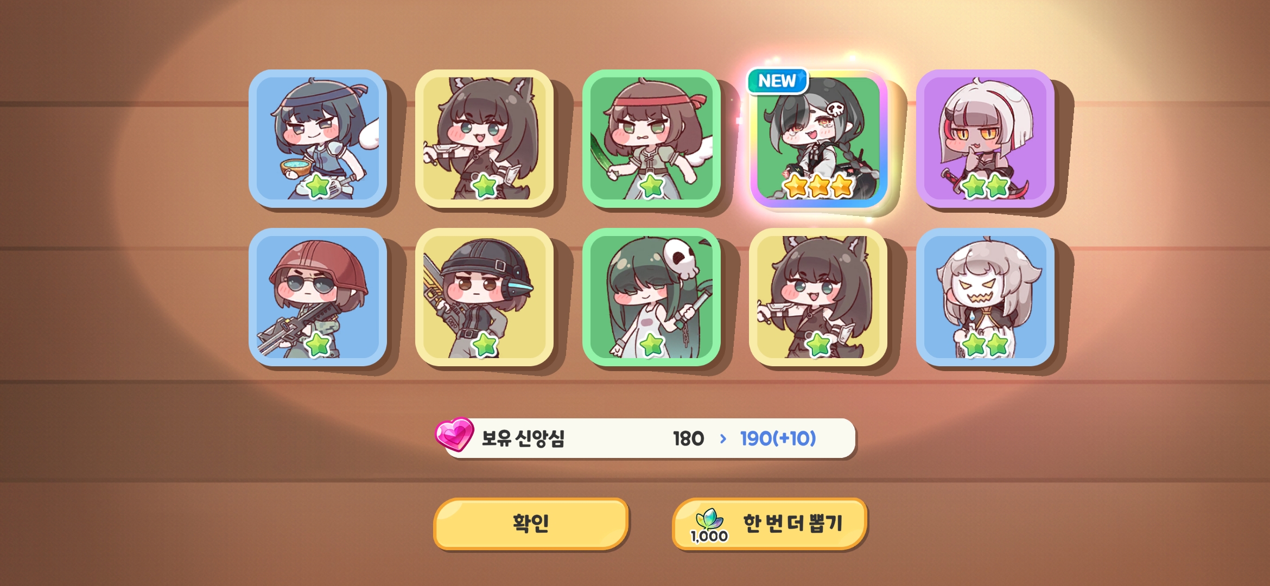Select the black helmet headset soldier card
The width and height of the screenshot is (1270, 586).
pyautogui.click(x=484, y=297)
